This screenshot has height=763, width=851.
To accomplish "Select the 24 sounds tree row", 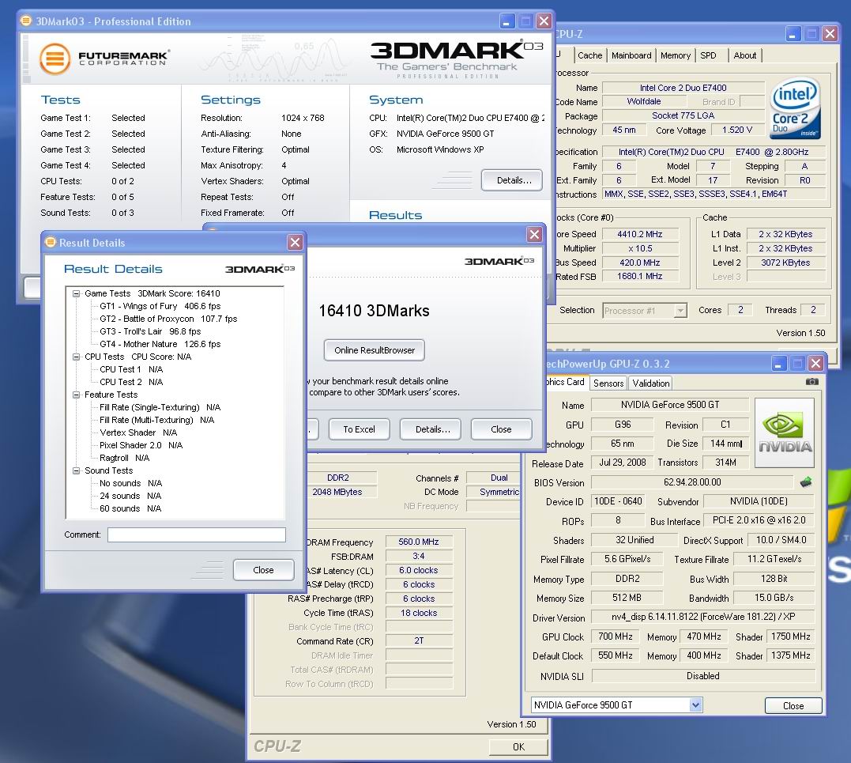I will [x=131, y=496].
